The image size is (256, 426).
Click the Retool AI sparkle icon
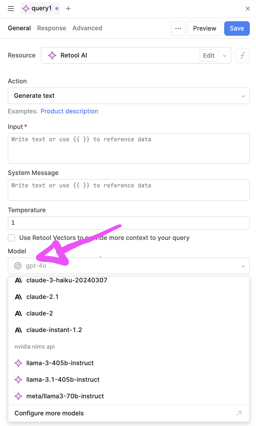point(52,55)
